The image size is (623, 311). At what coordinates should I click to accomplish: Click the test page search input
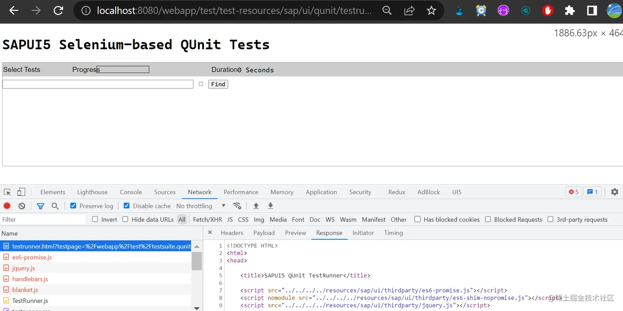pyautogui.click(x=98, y=84)
